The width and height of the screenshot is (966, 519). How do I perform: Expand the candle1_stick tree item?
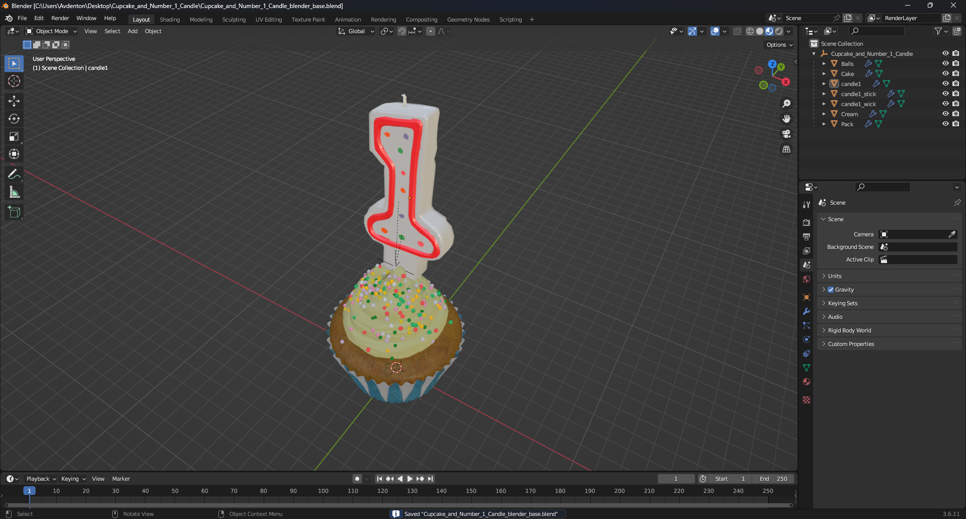click(x=824, y=94)
